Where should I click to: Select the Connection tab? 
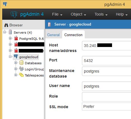[73, 35]
